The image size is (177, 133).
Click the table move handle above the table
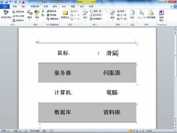(x=37, y=42)
